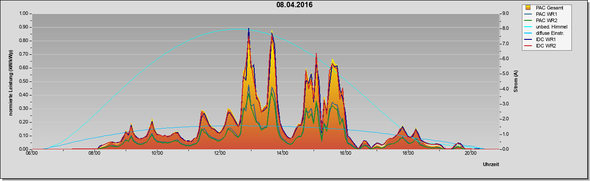Click the Strom (A) axis label

[x=516, y=81]
